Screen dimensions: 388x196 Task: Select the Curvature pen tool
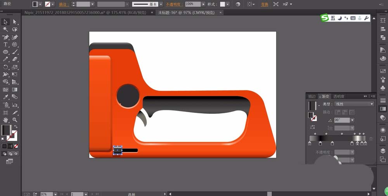tap(15, 37)
